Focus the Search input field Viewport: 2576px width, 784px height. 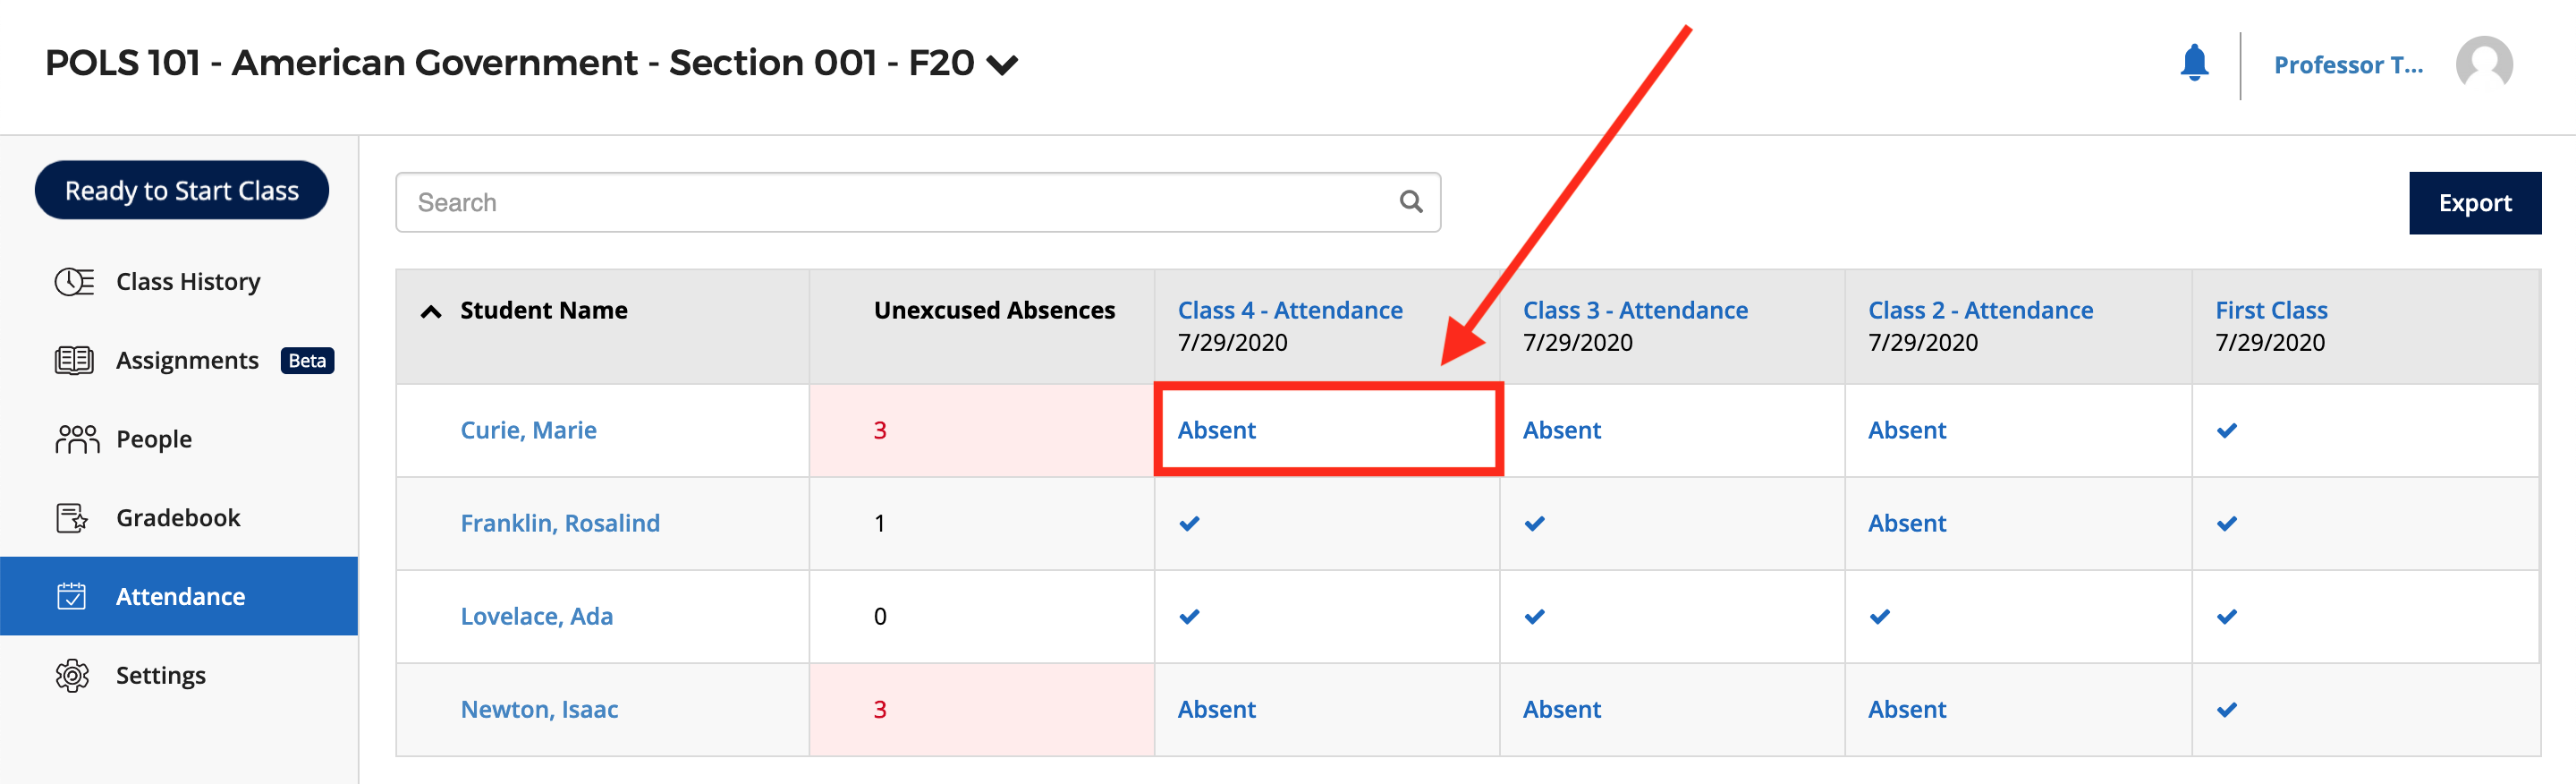point(900,202)
